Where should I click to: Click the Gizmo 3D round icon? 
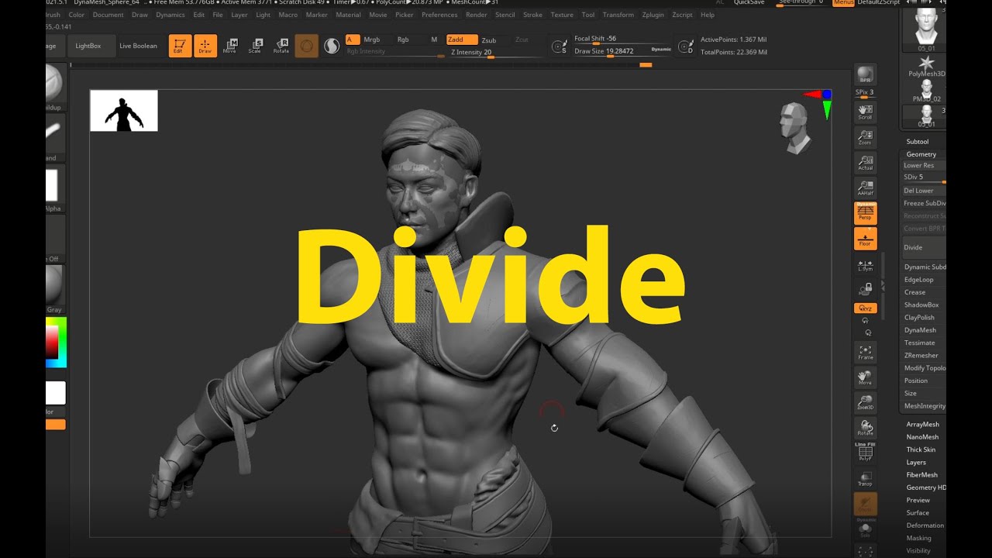pyautogui.click(x=307, y=46)
